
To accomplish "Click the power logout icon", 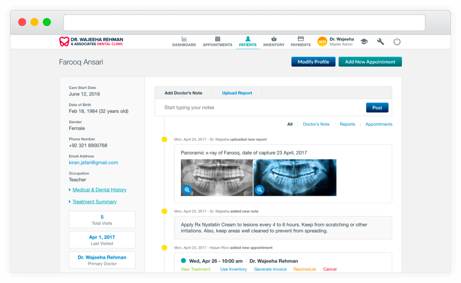I will pos(397,42).
